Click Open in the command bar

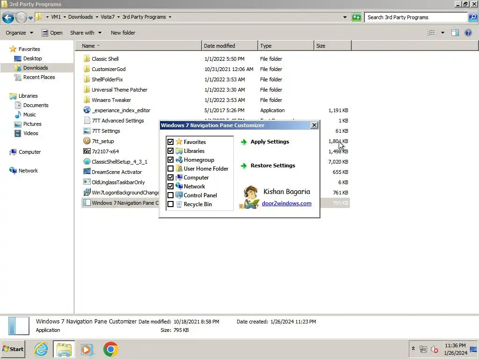[x=52, y=33]
